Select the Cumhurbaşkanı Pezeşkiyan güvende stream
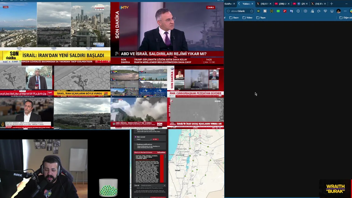This screenshot has width=352, height=198. [x=196, y=81]
